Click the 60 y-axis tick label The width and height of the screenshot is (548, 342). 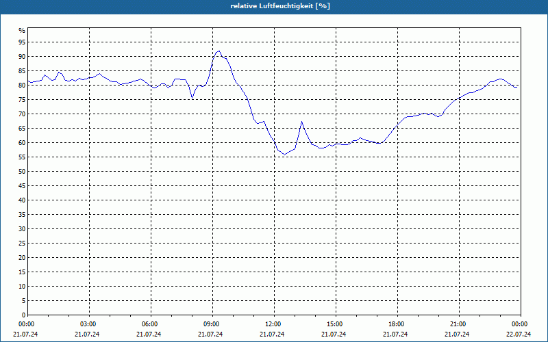(22, 143)
